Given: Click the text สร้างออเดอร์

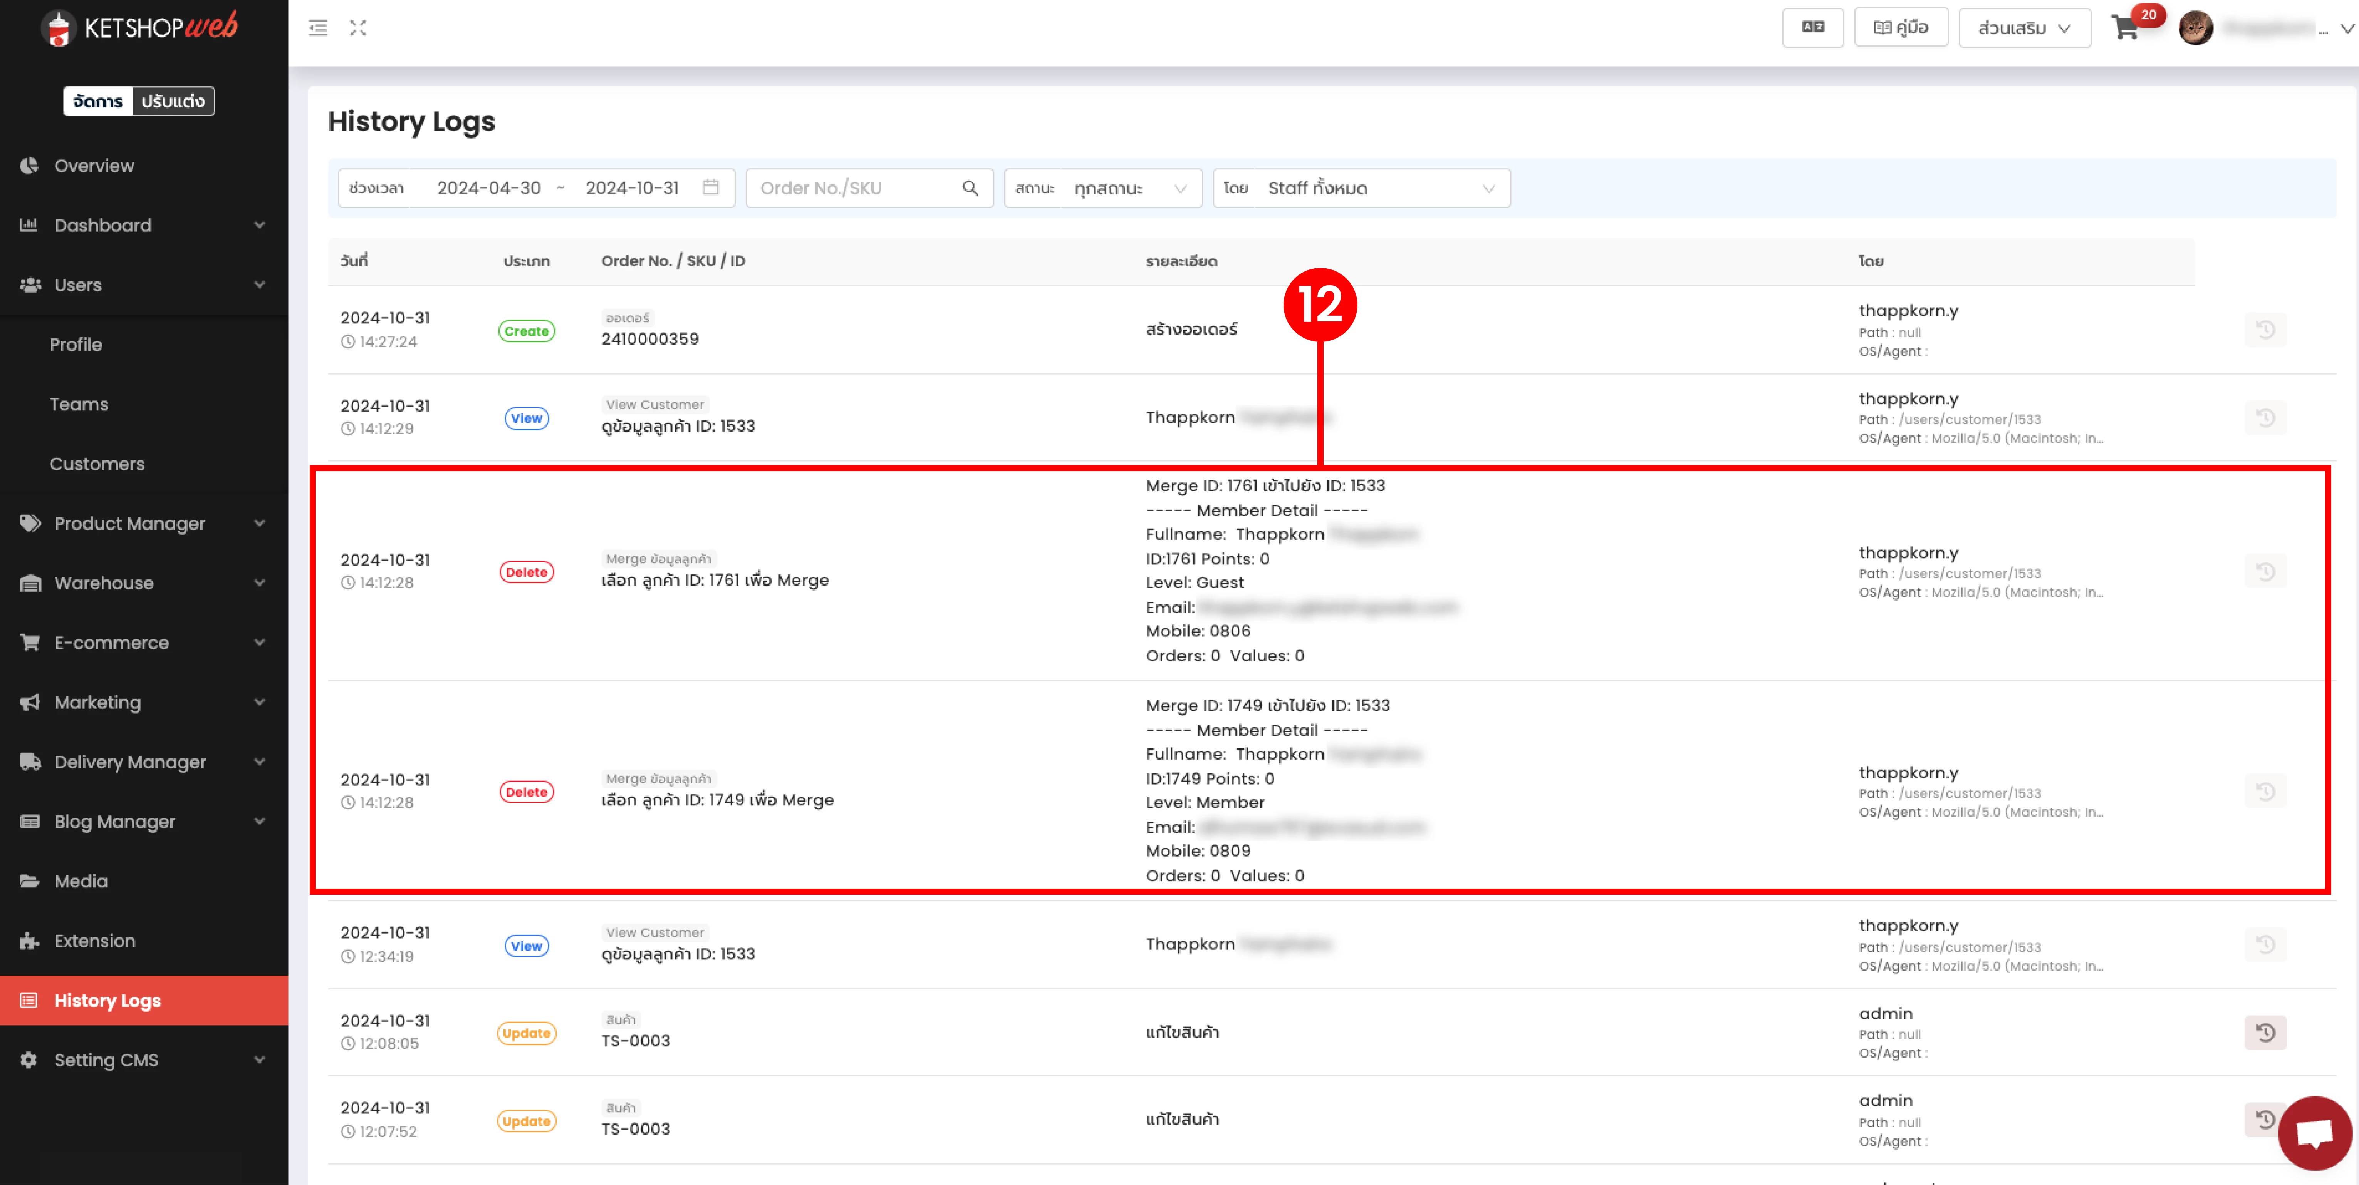Looking at the screenshot, I should (x=1191, y=330).
